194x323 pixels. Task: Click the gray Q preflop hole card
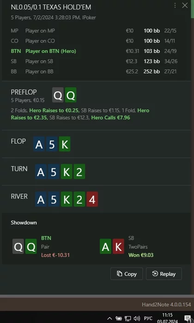coord(58,95)
